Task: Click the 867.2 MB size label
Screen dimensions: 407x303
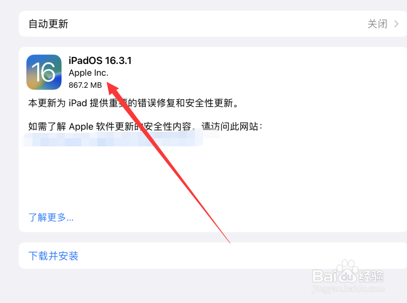Action: [x=85, y=85]
